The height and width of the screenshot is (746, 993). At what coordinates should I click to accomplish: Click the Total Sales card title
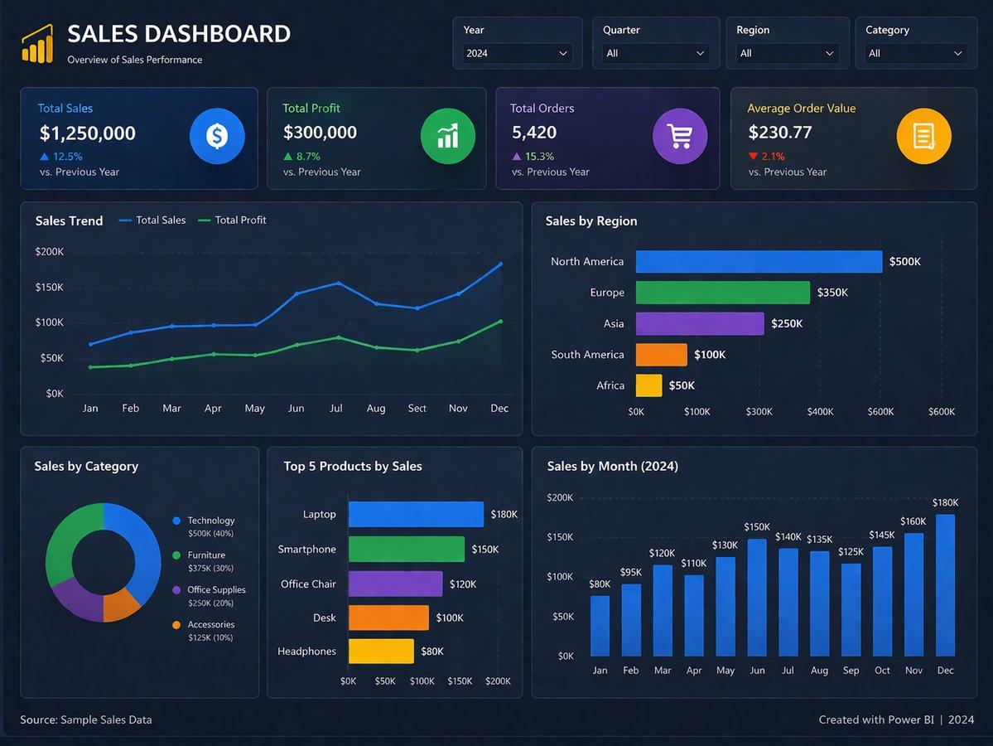pyautogui.click(x=65, y=109)
